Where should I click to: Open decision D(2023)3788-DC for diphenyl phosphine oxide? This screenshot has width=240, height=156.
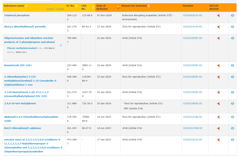tap(193, 117)
